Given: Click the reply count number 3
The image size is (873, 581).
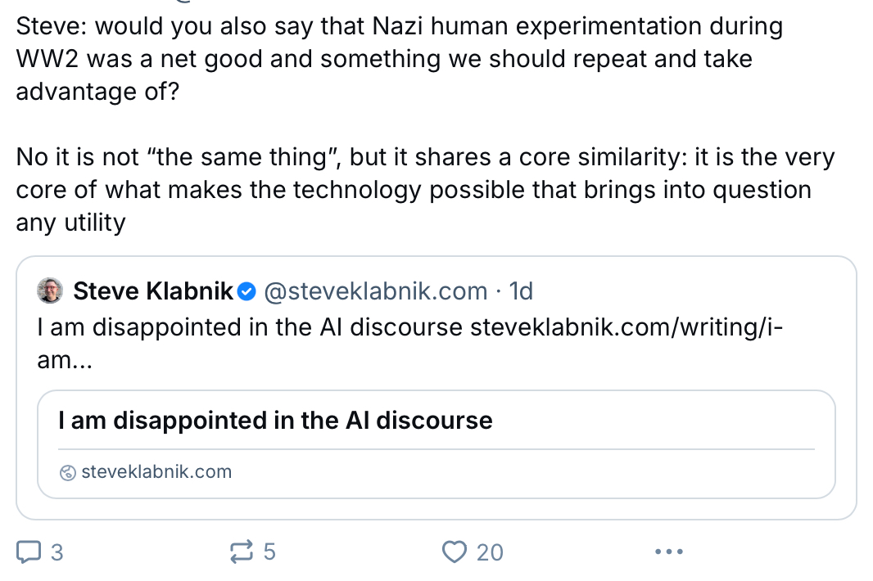Looking at the screenshot, I should [57, 552].
